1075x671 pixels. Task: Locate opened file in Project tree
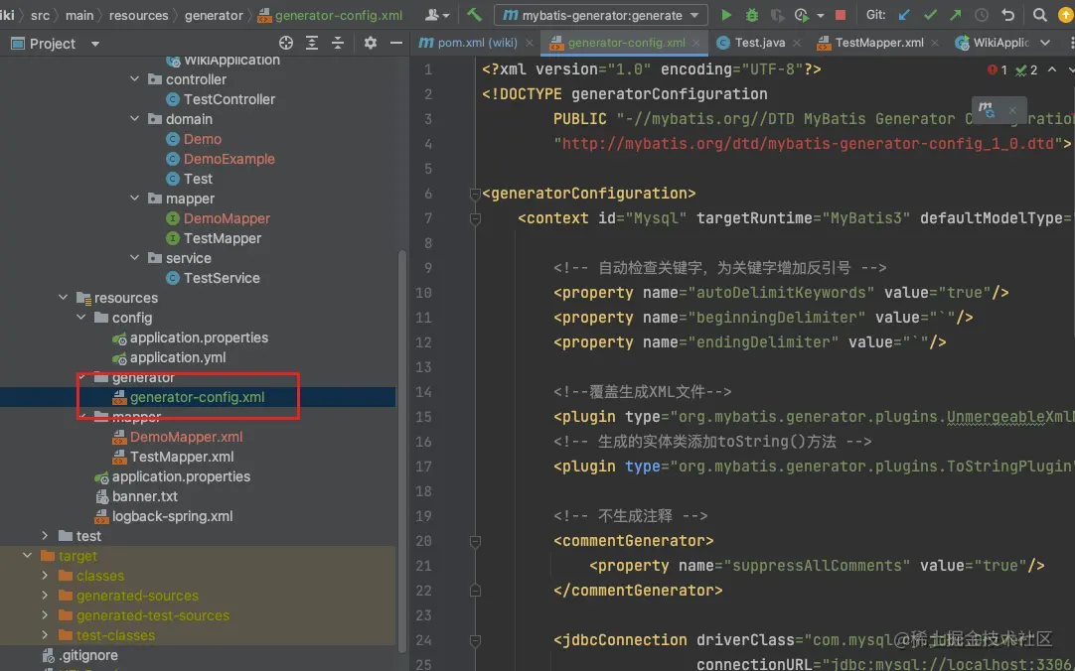pos(286,43)
